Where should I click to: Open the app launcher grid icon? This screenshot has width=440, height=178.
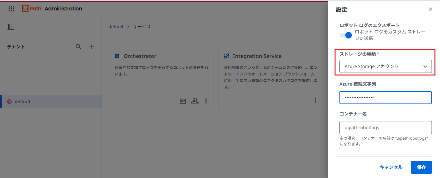click(x=11, y=9)
